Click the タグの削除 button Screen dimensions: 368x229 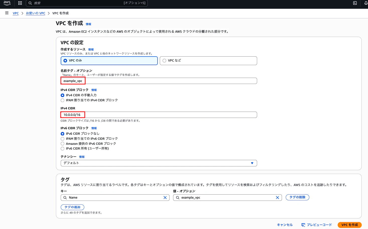coord(298,197)
